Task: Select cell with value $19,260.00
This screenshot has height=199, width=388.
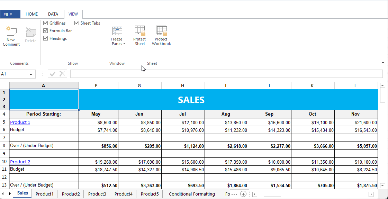Action: point(99,162)
